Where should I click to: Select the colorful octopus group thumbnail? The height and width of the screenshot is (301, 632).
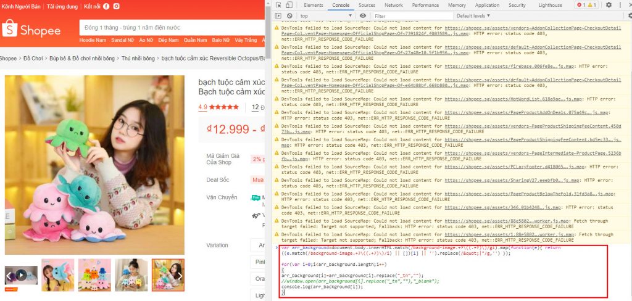coord(94,275)
